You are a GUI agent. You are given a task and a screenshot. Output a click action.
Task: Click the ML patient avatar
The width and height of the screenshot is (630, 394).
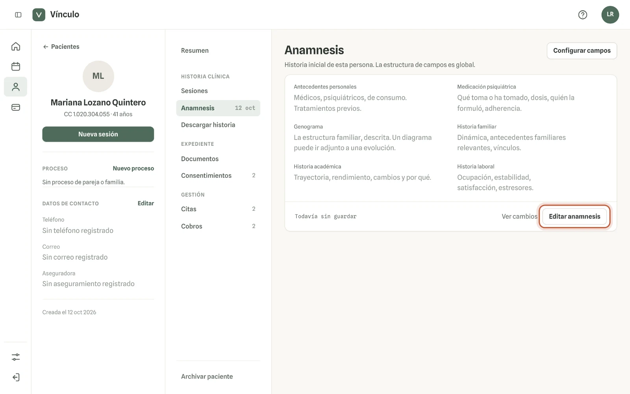tap(98, 76)
